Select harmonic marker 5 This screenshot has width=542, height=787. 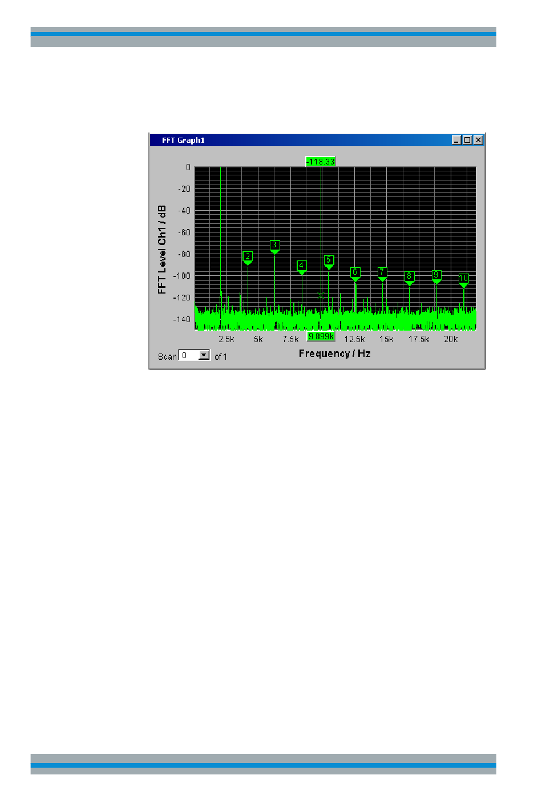pos(329,262)
